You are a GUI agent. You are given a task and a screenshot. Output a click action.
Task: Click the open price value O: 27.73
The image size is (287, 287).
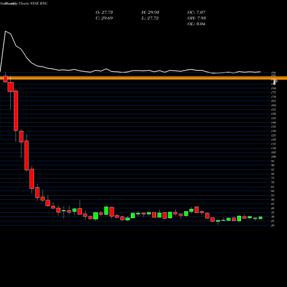104,12
